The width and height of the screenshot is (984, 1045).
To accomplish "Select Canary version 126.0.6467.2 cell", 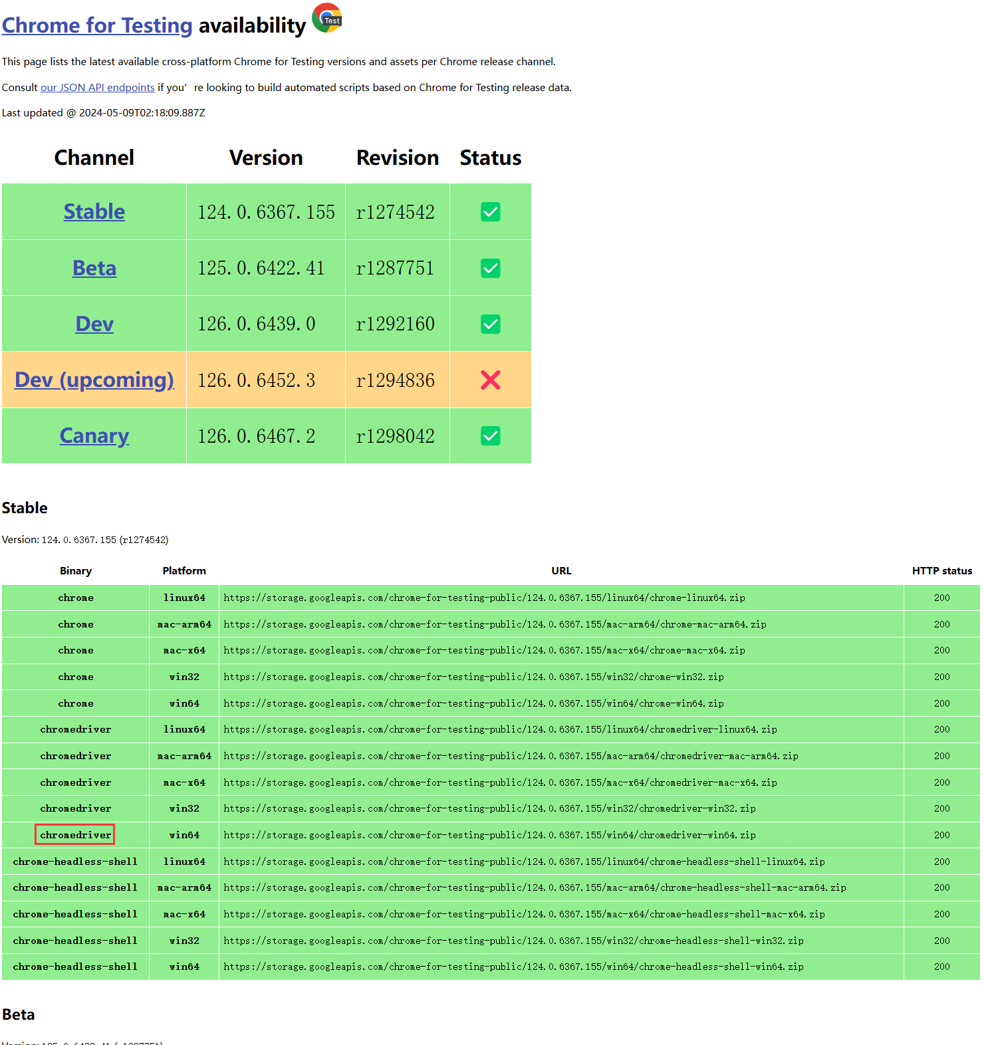I will 266,435.
